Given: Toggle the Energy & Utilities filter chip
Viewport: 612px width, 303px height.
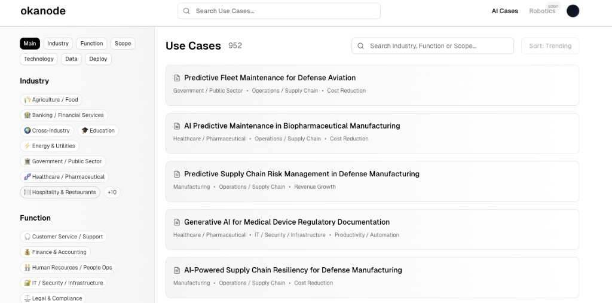Looking at the screenshot, I should (x=50, y=146).
